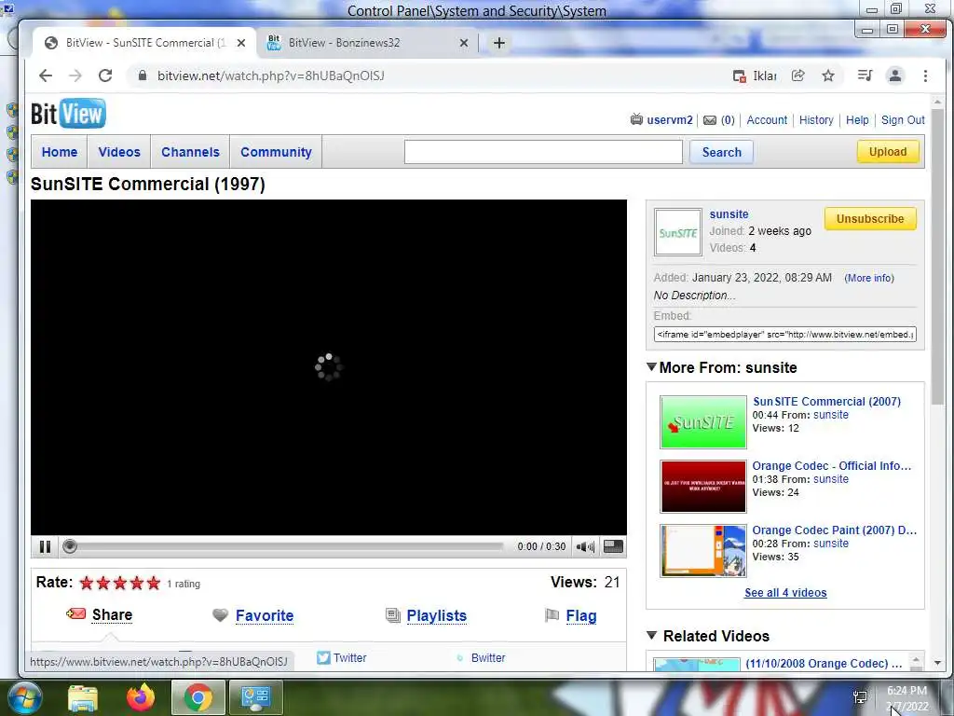Screen dimensions: 954x716
Task: Open the Community navigation tab
Action: (276, 152)
